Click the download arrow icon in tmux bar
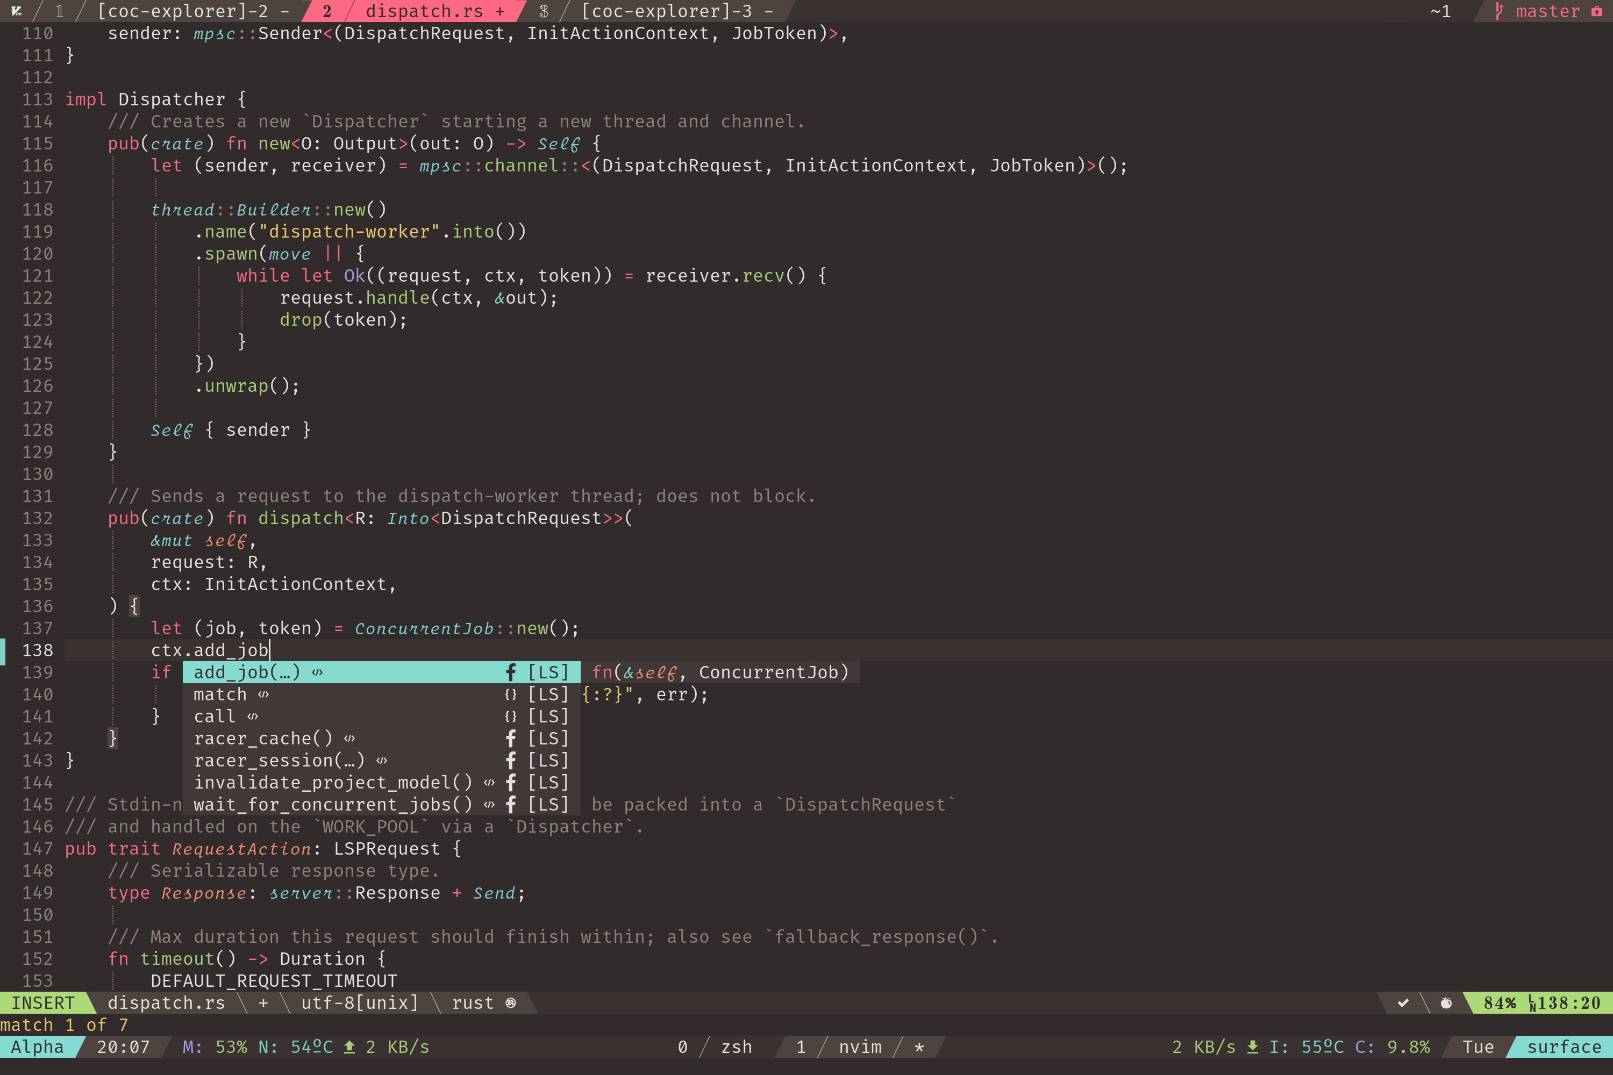 click(1253, 1047)
